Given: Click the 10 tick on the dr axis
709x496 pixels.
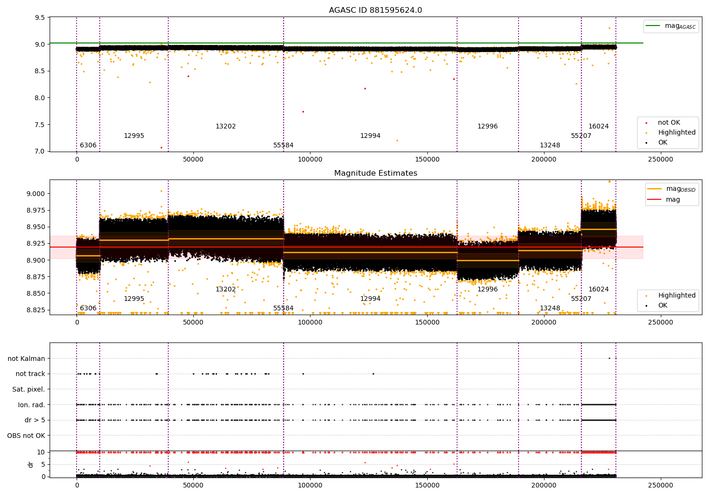Looking at the screenshot, I should 41,453.
